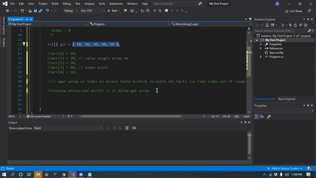The height and width of the screenshot is (178, 316).
Task: Open the Main(string[] args) member dropdown
Action: click(211, 24)
